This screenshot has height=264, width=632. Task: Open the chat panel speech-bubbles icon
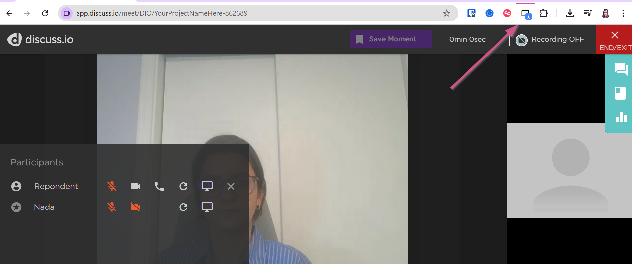pyautogui.click(x=621, y=69)
